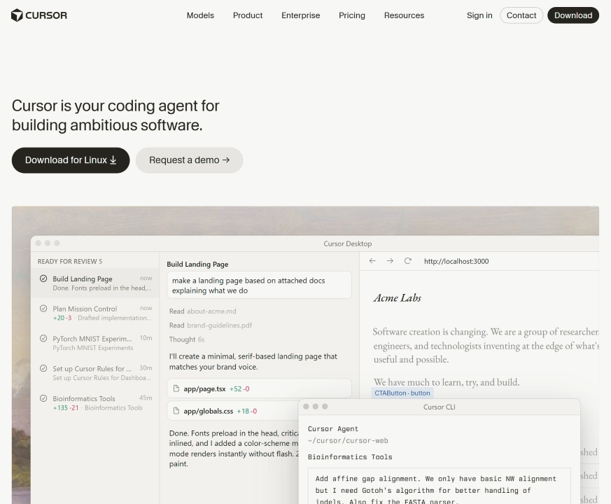
Task: Click the Cursor cube logo icon
Action: (17, 15)
